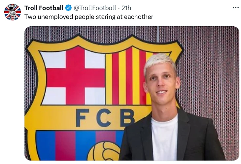Open the Troll Football profile avatar

click(13, 12)
